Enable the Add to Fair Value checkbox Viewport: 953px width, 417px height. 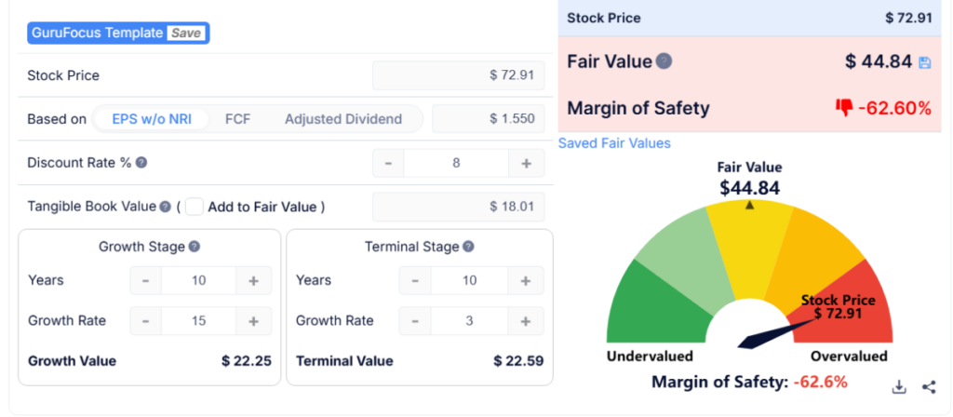tap(194, 207)
